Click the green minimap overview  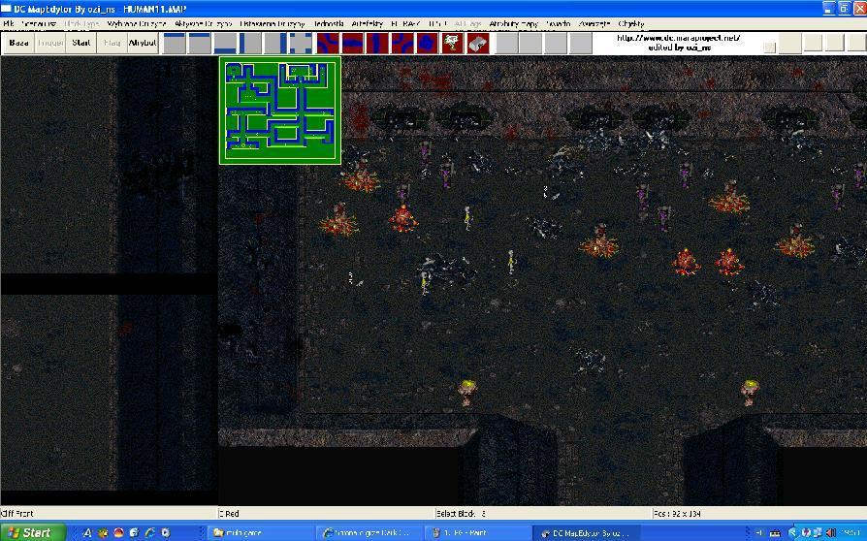[279, 111]
